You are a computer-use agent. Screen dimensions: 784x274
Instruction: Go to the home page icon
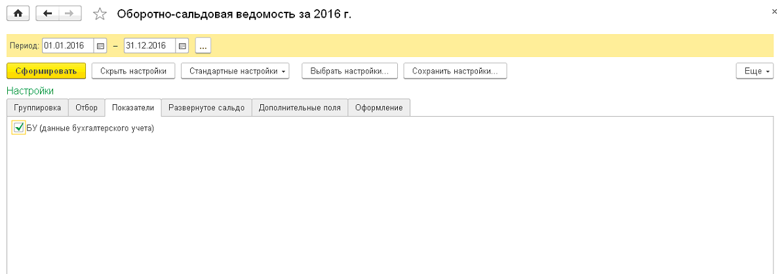pos(18,14)
